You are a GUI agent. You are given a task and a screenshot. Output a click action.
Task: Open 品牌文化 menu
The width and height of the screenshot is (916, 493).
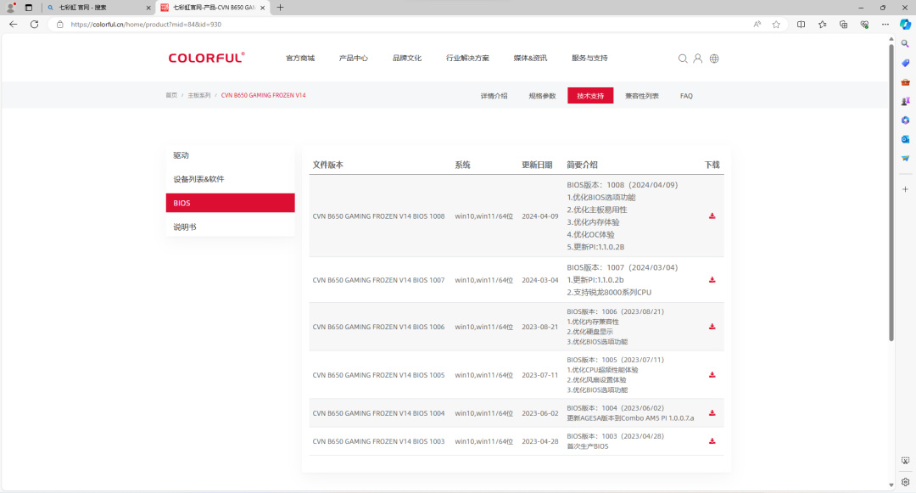click(407, 58)
